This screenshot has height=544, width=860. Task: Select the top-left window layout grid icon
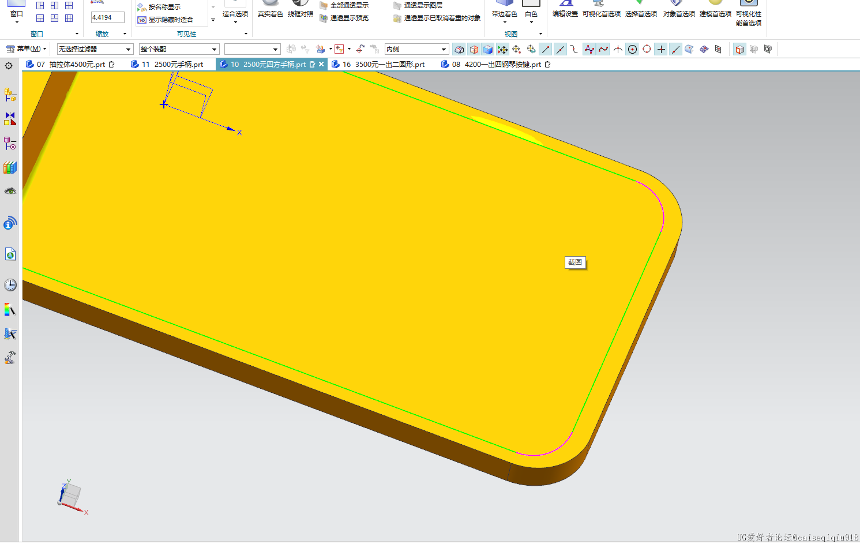click(40, 5)
